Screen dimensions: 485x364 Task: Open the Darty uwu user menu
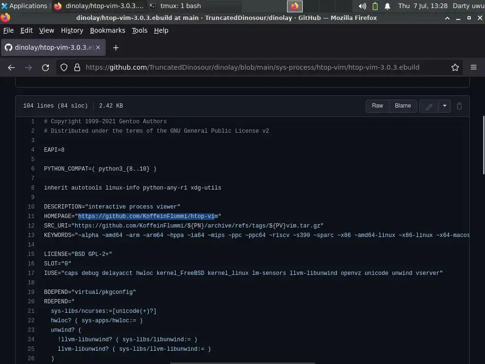coord(468,6)
